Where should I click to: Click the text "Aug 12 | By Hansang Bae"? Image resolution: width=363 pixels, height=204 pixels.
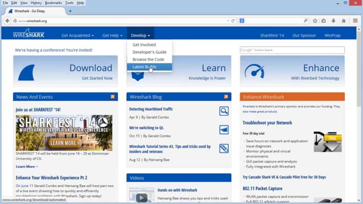click(x=149, y=160)
